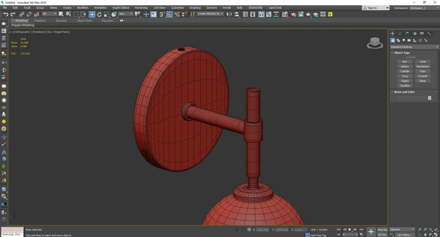Click the object color swatch
This screenshot has height=237, width=440.
(x=429, y=98)
